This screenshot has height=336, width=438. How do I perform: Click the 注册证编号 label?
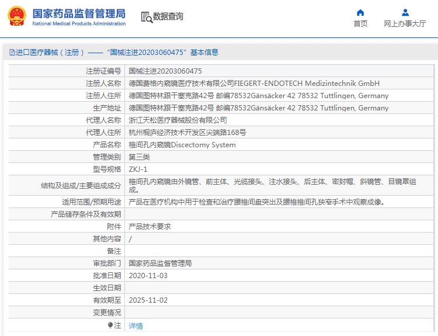103,71
